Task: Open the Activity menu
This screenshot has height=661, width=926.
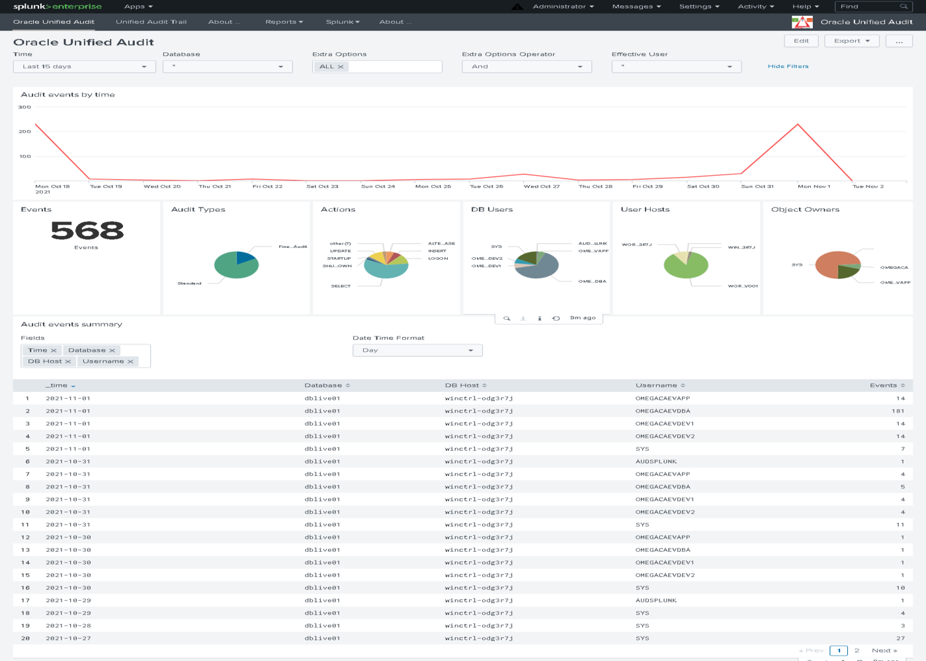Action: coord(756,7)
